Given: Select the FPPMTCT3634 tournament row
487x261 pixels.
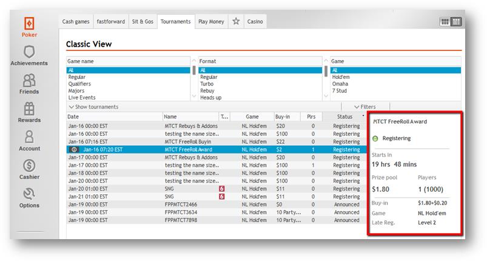Looking at the screenshot, I should (217, 212).
